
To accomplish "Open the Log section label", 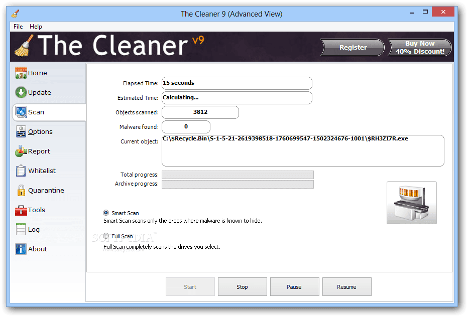I will coord(34,230).
